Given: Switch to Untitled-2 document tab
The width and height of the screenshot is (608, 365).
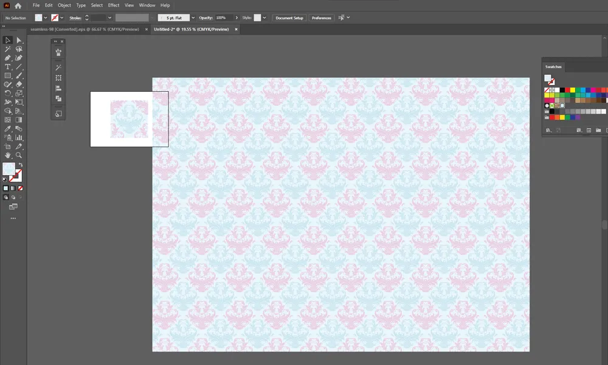Looking at the screenshot, I should click(191, 29).
